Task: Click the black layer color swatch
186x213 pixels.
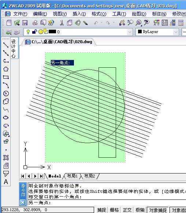Action: pyautogui.click(x=52, y=31)
